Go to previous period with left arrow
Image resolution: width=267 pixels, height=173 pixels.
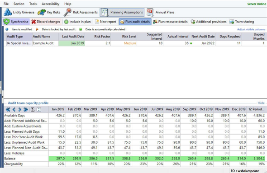(14, 109)
